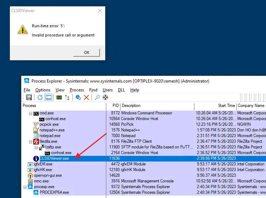Open the System Information graph icon
This screenshot has height=198, width=266.
pyautogui.click(x=59, y=97)
